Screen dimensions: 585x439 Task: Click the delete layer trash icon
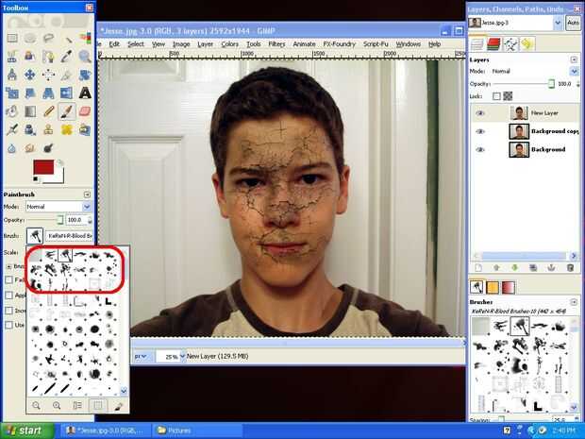[x=570, y=268]
